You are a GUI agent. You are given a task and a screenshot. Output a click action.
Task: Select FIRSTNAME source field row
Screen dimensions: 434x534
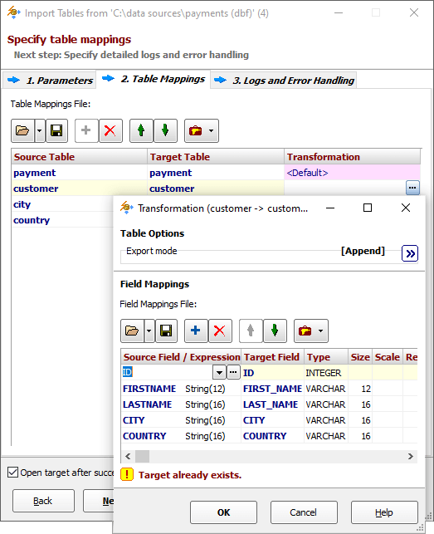(x=181, y=389)
